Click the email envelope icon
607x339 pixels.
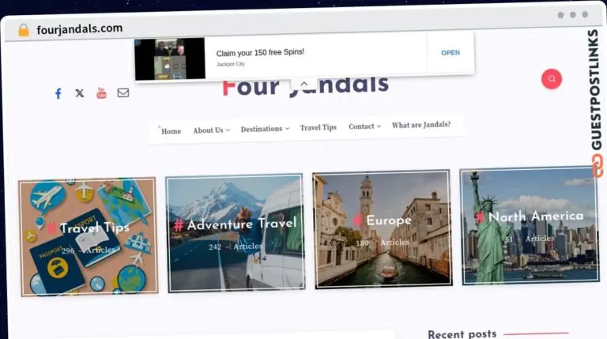(x=123, y=92)
